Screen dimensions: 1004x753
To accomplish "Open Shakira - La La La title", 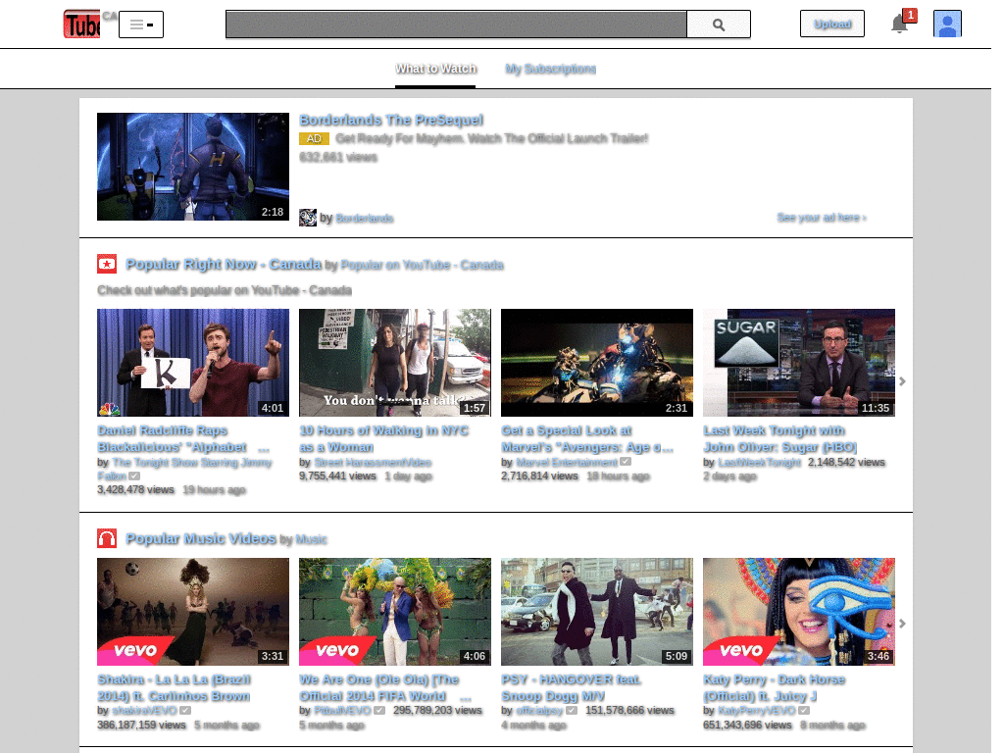I will coord(174,687).
